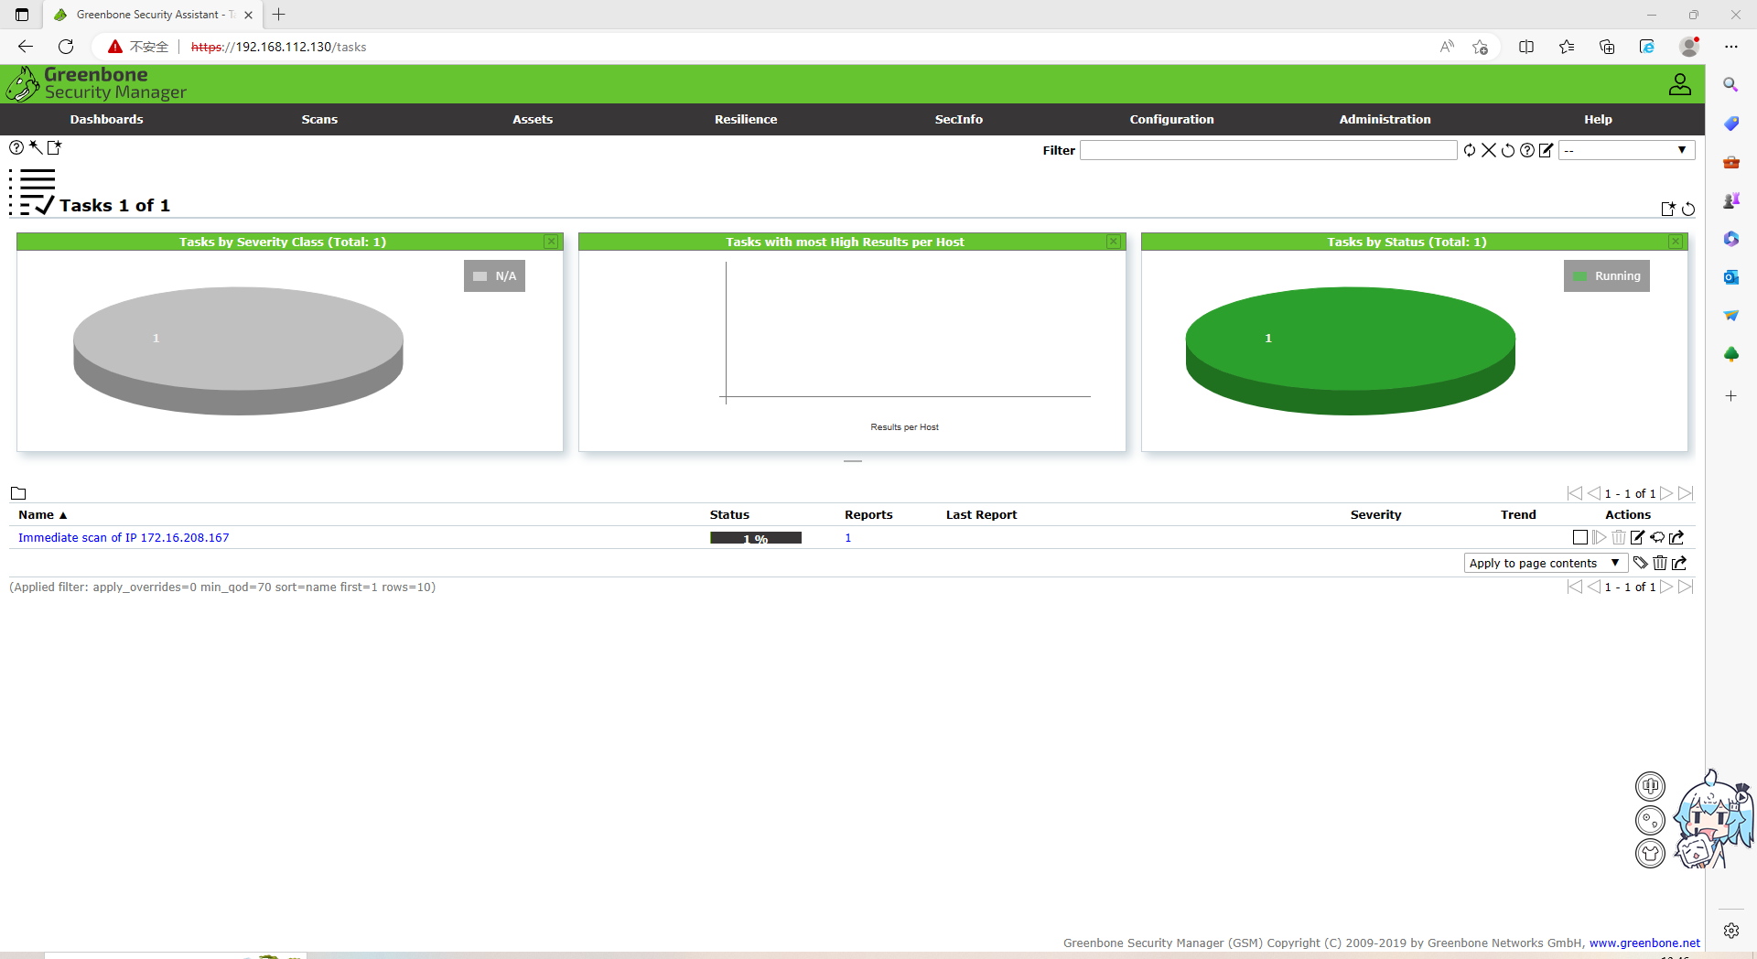The image size is (1757, 959).
Task: Open the Dashboards menu
Action: click(x=106, y=119)
